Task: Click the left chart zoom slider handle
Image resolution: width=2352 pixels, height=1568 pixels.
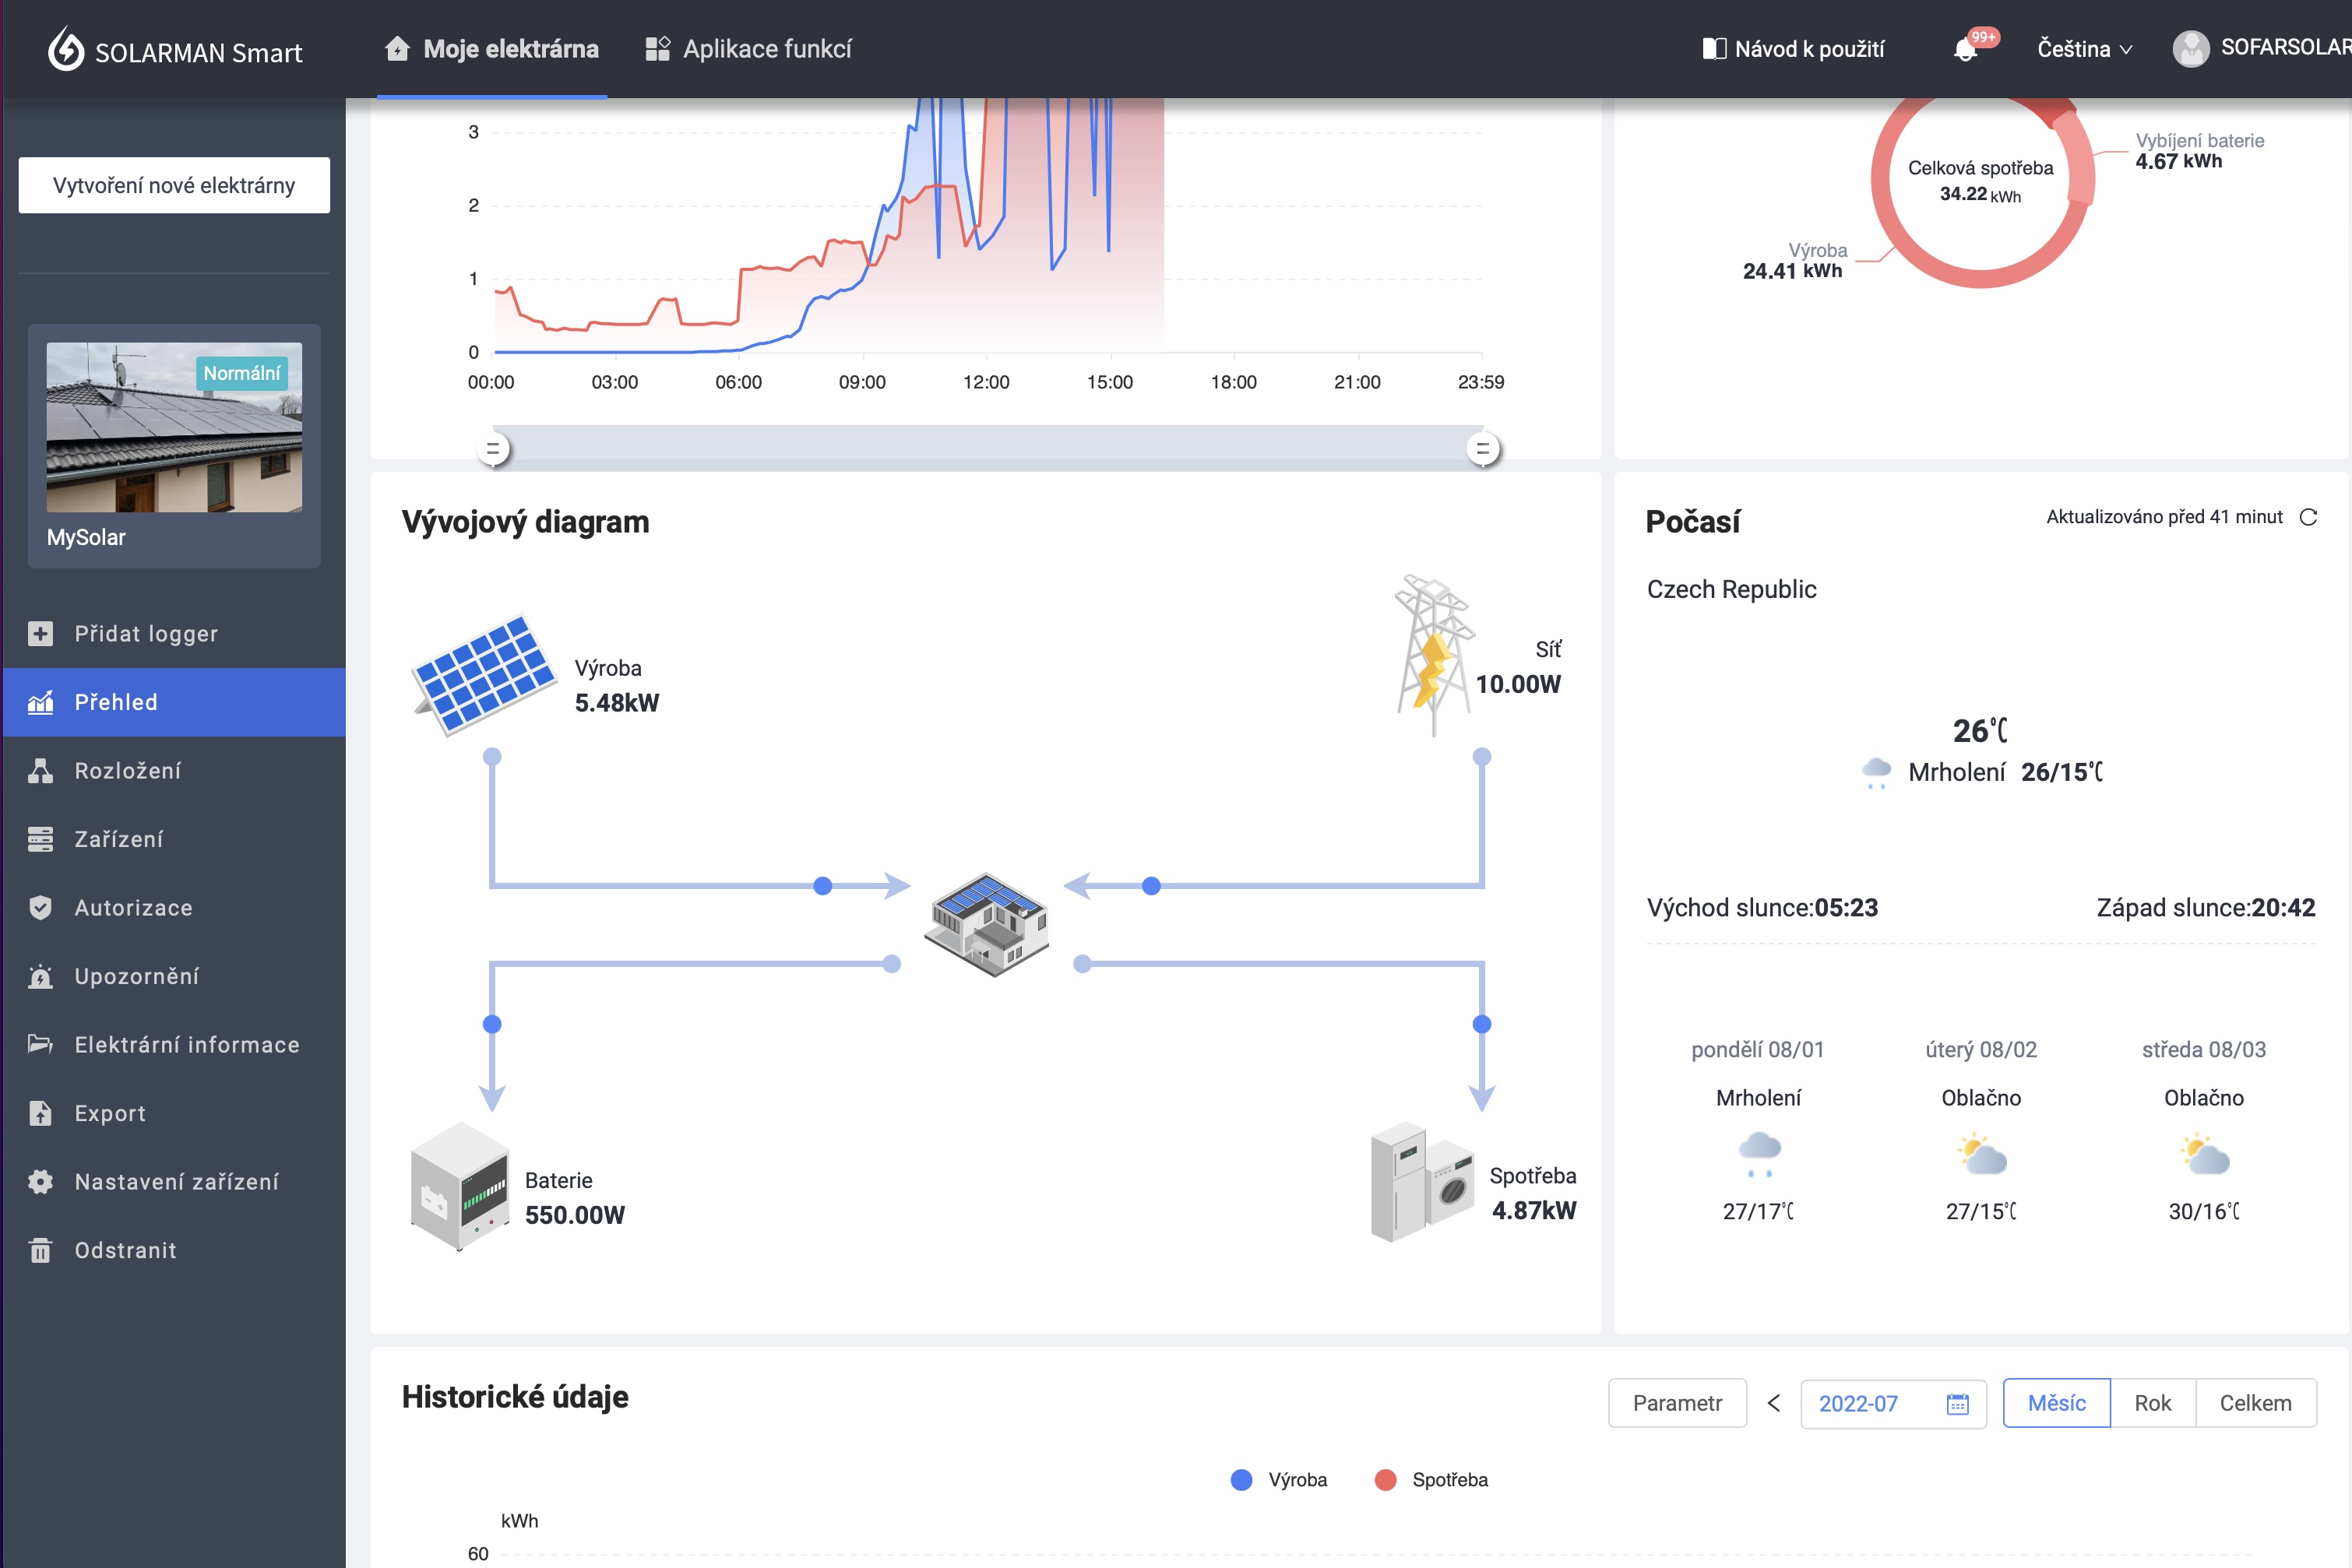Action: tap(492, 449)
